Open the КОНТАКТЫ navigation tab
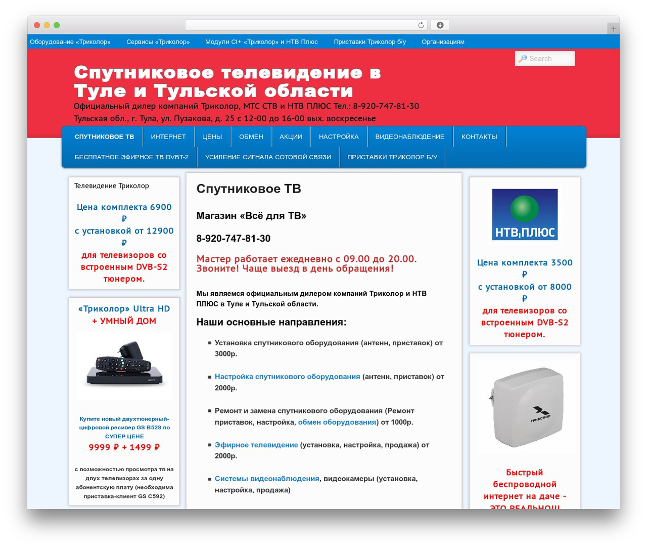The width and height of the screenshot is (647, 548). pyautogui.click(x=479, y=136)
